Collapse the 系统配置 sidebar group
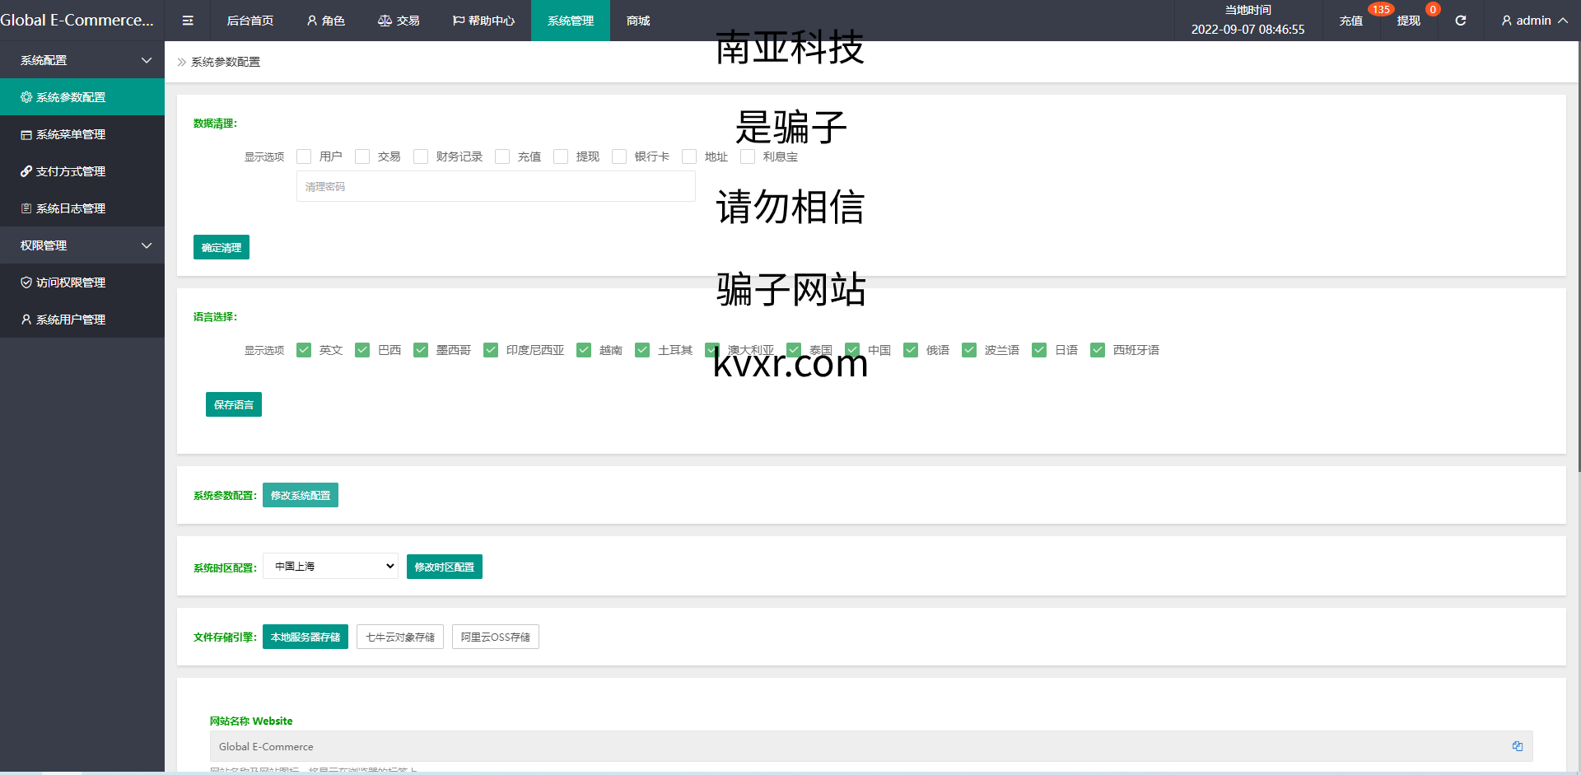 [82, 60]
